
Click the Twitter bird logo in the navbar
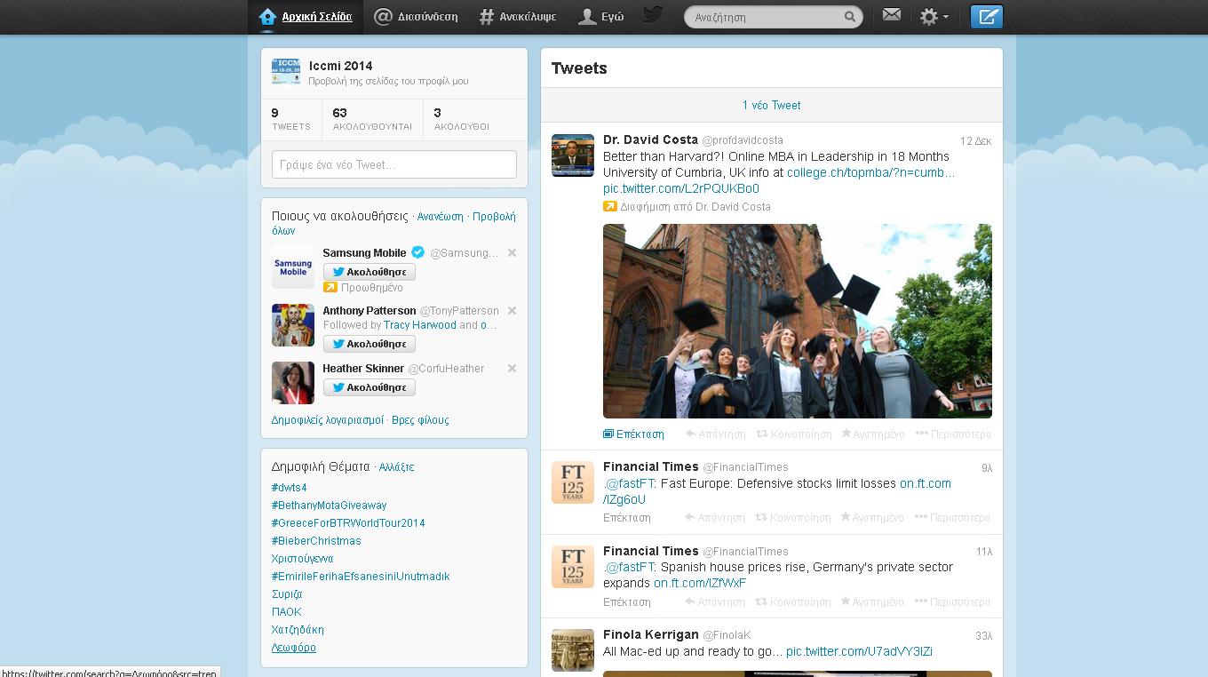[x=653, y=15]
